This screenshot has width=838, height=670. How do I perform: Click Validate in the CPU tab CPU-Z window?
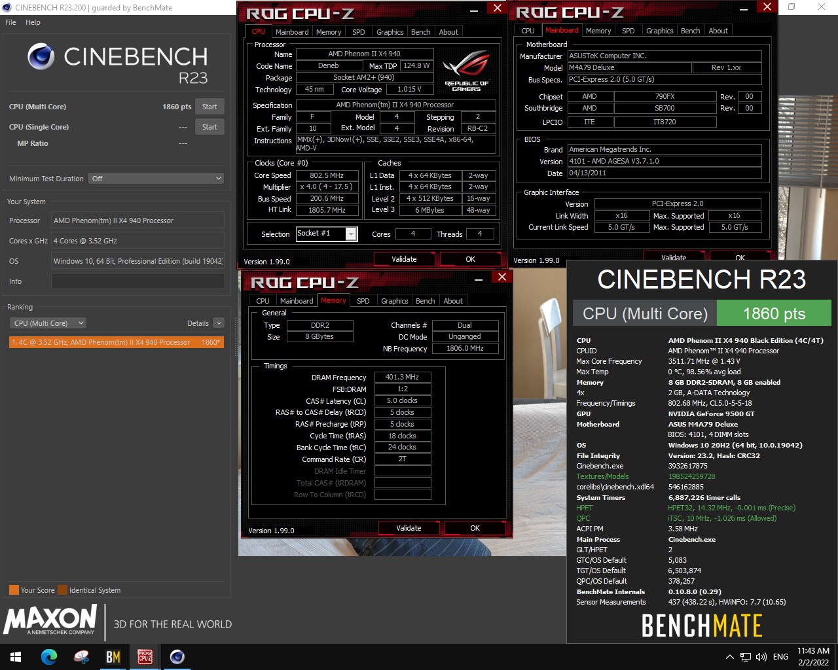[x=404, y=259]
